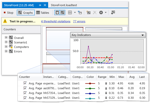Click the red line color swatch
150x103 pixels.
tap(90, 83)
